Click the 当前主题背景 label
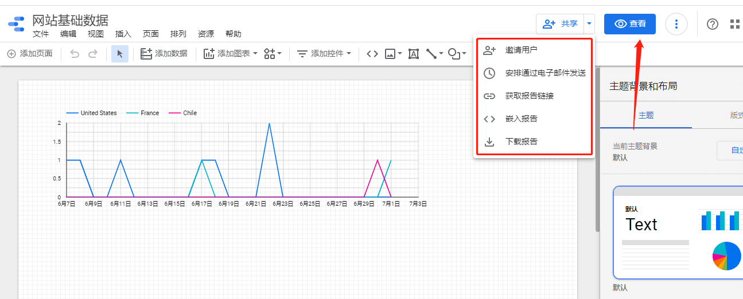Viewport: 743px width, 299px height. click(635, 146)
